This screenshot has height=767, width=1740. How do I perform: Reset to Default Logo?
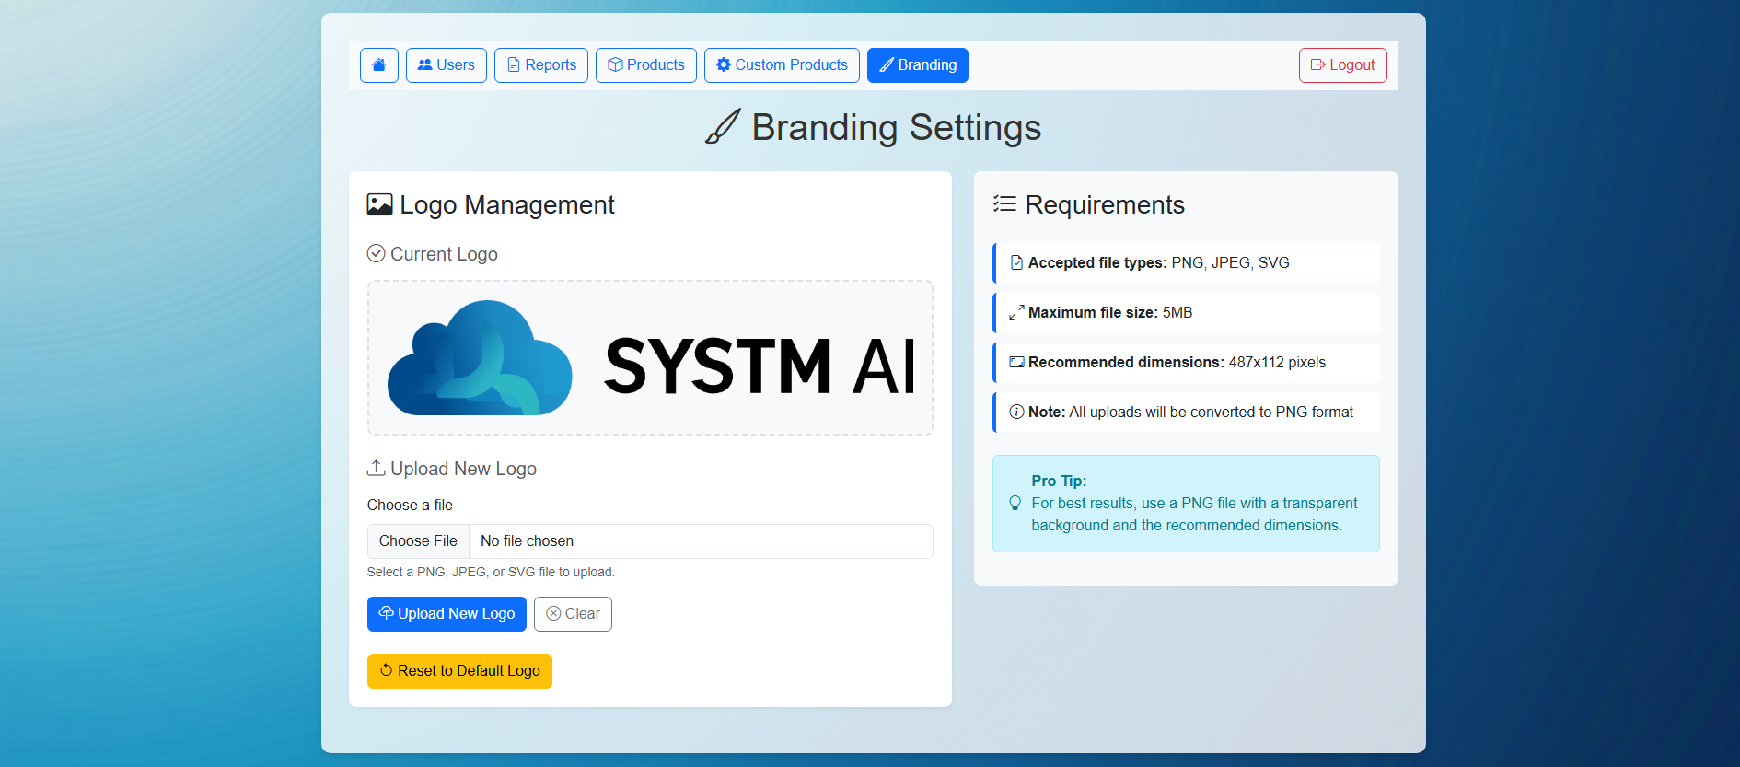click(459, 671)
